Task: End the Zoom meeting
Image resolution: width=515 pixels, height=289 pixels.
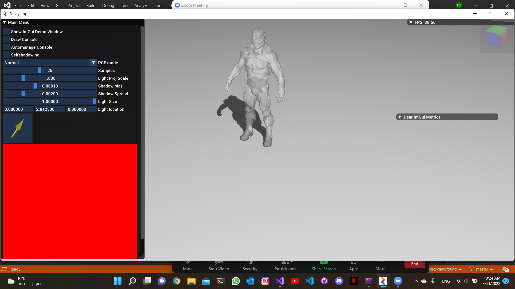Action: tap(414, 264)
